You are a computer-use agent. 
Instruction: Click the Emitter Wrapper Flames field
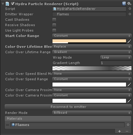[89, 14]
